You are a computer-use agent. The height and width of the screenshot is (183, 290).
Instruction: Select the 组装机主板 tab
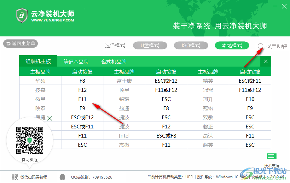coord(38,62)
